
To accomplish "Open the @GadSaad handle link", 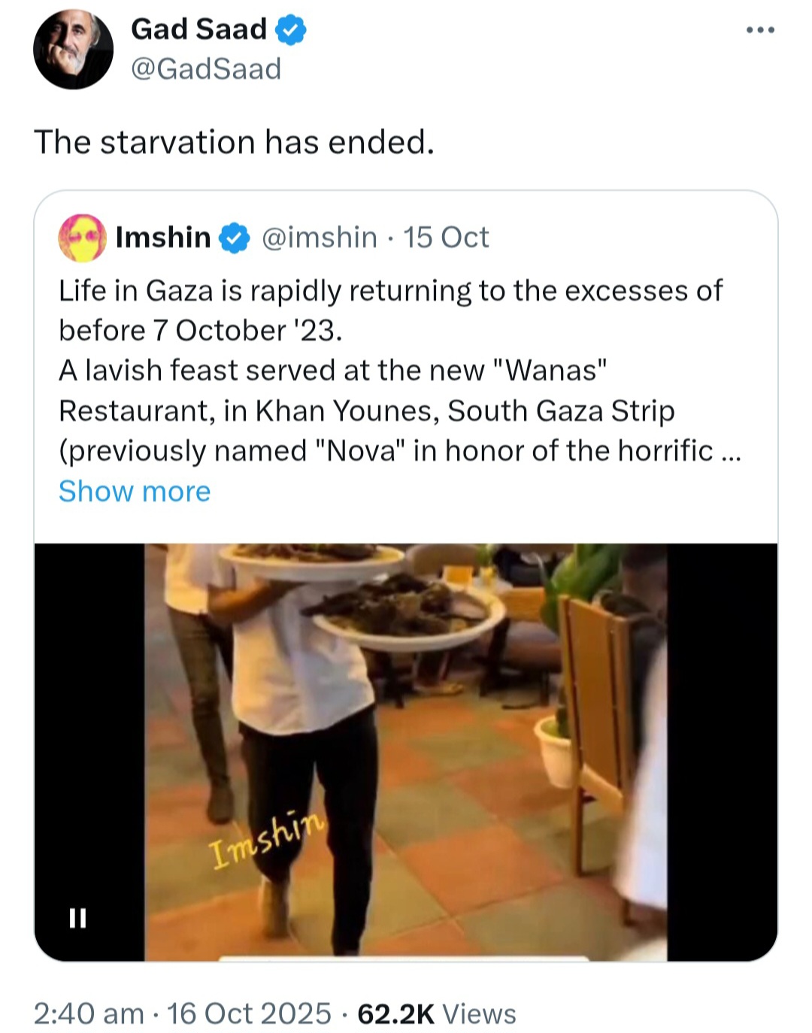I will (206, 69).
